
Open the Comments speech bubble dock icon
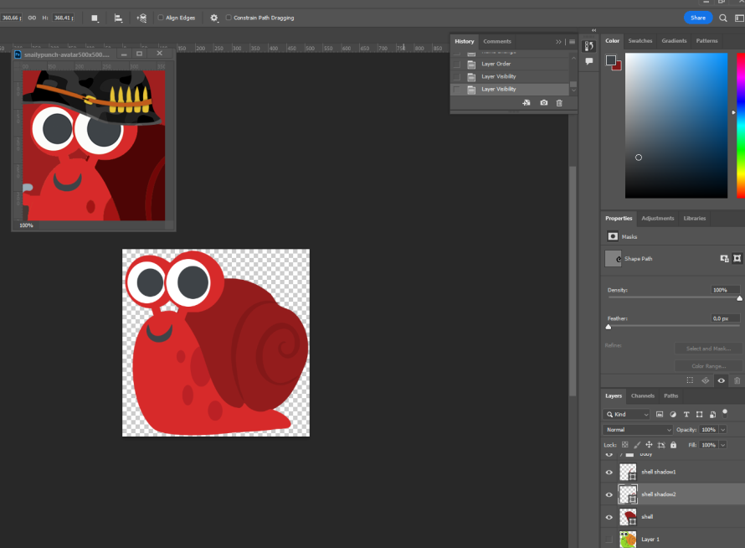pos(589,61)
